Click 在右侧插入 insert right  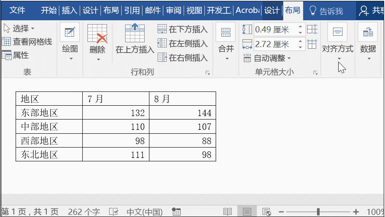[183, 58]
